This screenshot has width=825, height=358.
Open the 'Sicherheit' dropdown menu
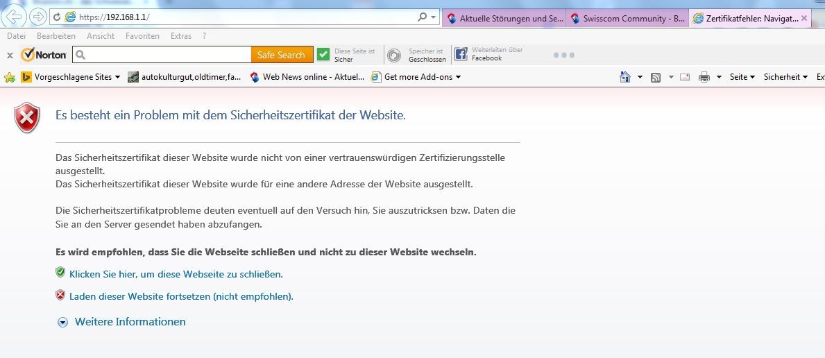(785, 77)
